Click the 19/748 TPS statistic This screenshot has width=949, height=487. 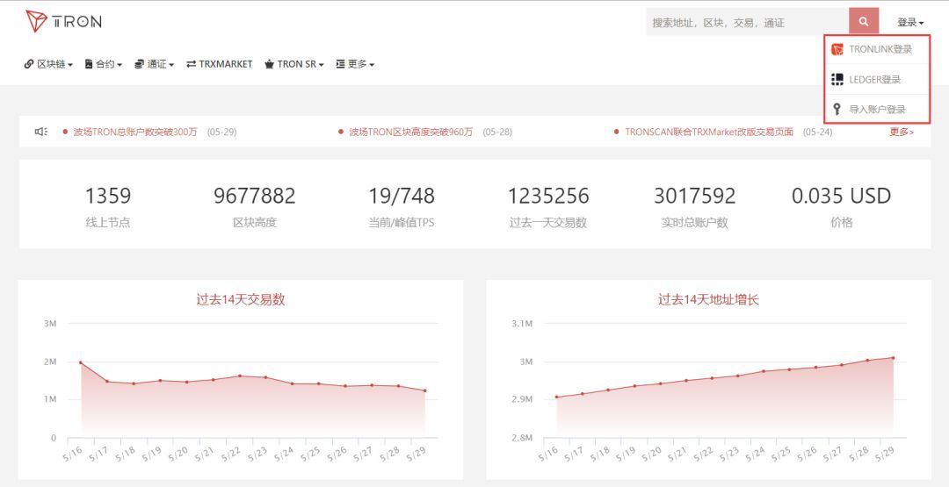402,206
